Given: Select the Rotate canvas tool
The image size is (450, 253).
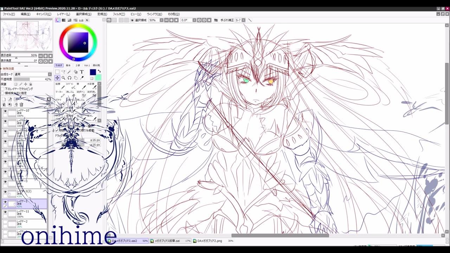Looking at the screenshot, I should coord(69,78).
